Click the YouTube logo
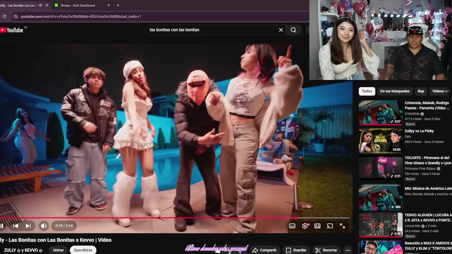The height and width of the screenshot is (254, 452). pos(12,30)
